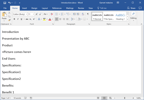
Task: Open the References ribbon tab
Action: pos(57,8)
